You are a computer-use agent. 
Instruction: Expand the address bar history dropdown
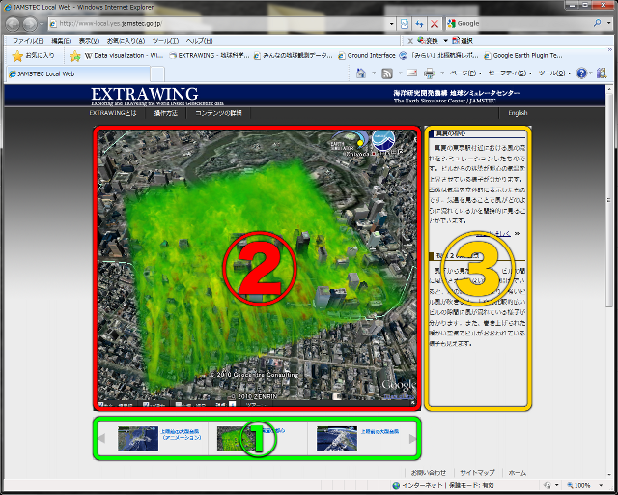391,24
